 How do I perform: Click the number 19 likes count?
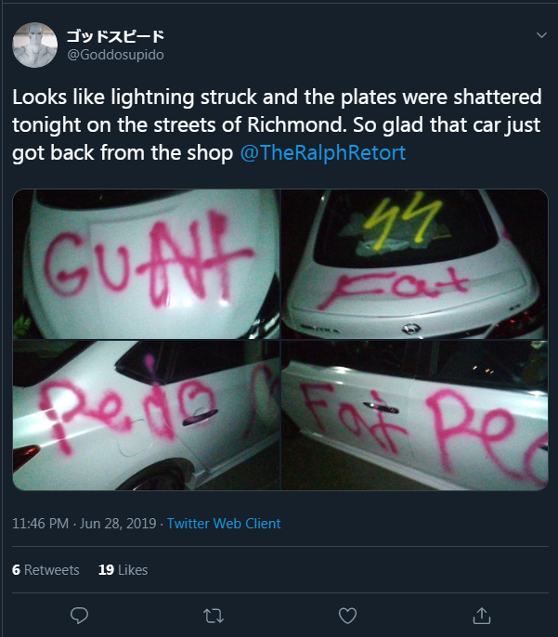point(106,569)
